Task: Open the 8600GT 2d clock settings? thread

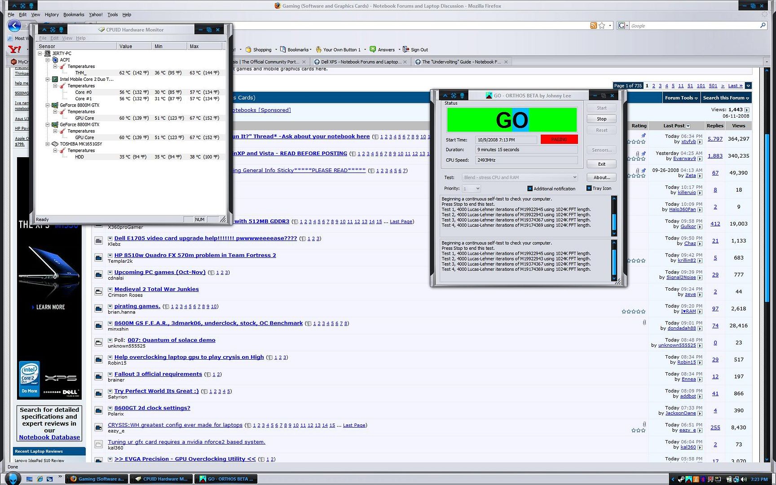Action: [x=152, y=408]
